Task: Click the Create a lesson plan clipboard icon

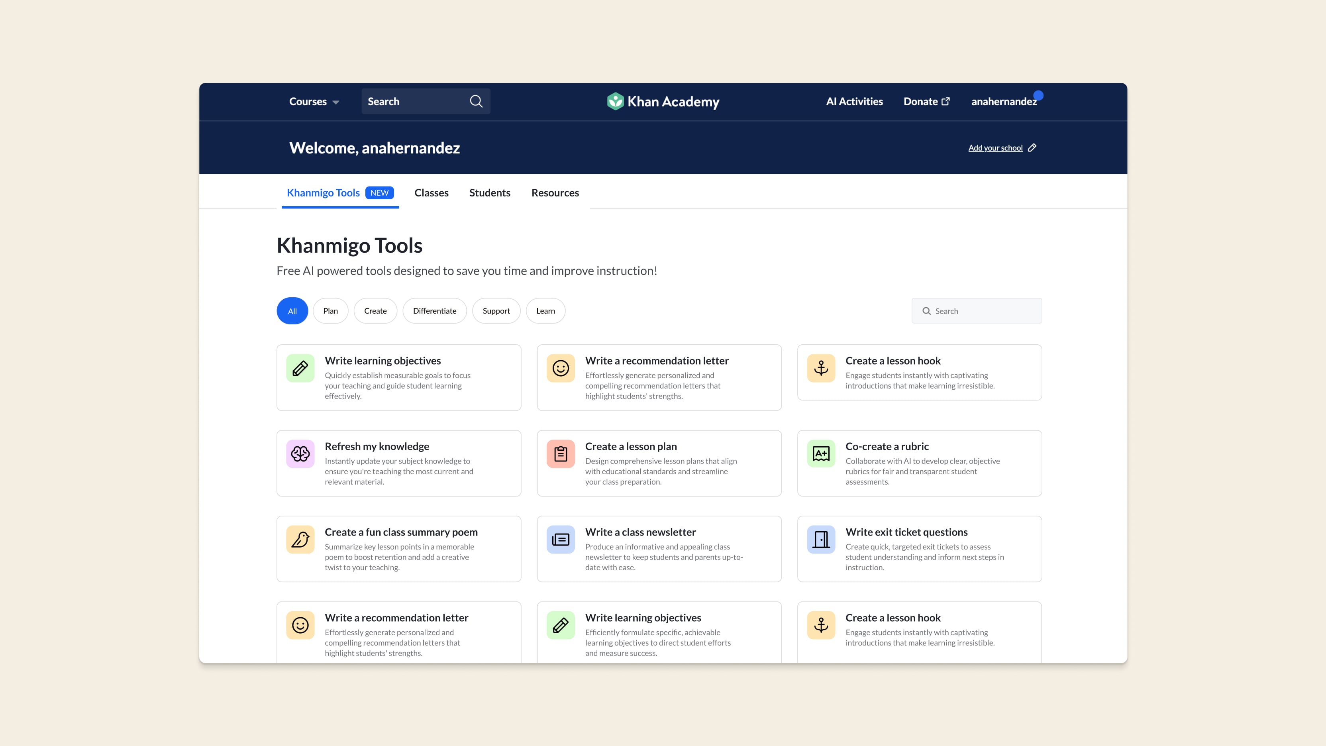Action: click(x=560, y=453)
